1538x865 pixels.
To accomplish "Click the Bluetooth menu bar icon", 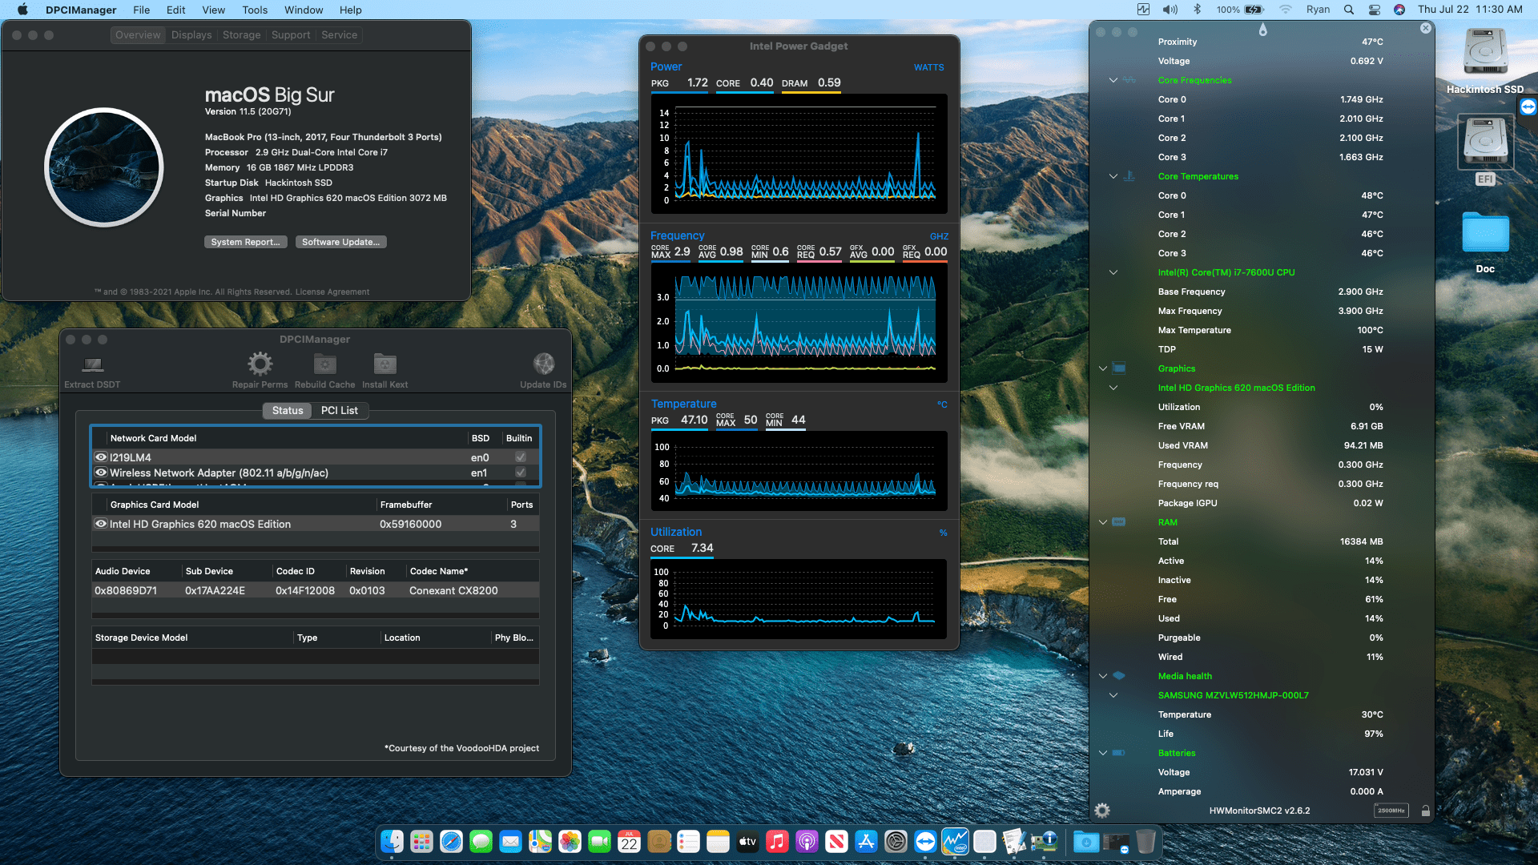I will click(x=1198, y=10).
